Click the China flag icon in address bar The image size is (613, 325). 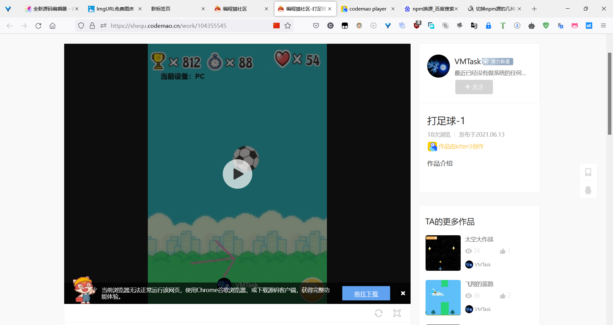point(276,26)
